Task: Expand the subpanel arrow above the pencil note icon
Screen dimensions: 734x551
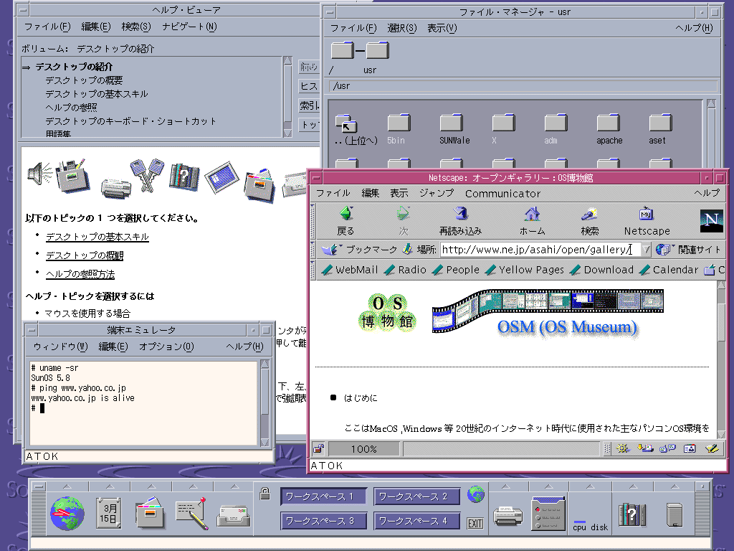Action: coord(193,486)
